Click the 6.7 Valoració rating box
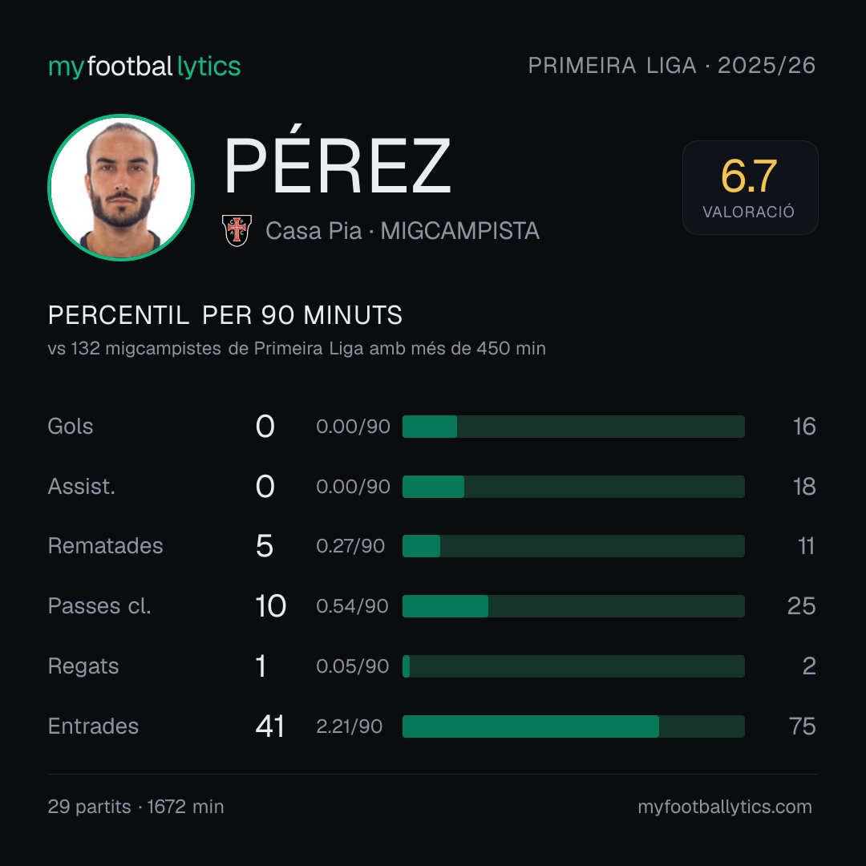This screenshot has width=866, height=866. (x=750, y=187)
